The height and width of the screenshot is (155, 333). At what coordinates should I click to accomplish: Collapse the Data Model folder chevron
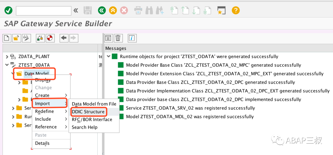tap(13, 73)
